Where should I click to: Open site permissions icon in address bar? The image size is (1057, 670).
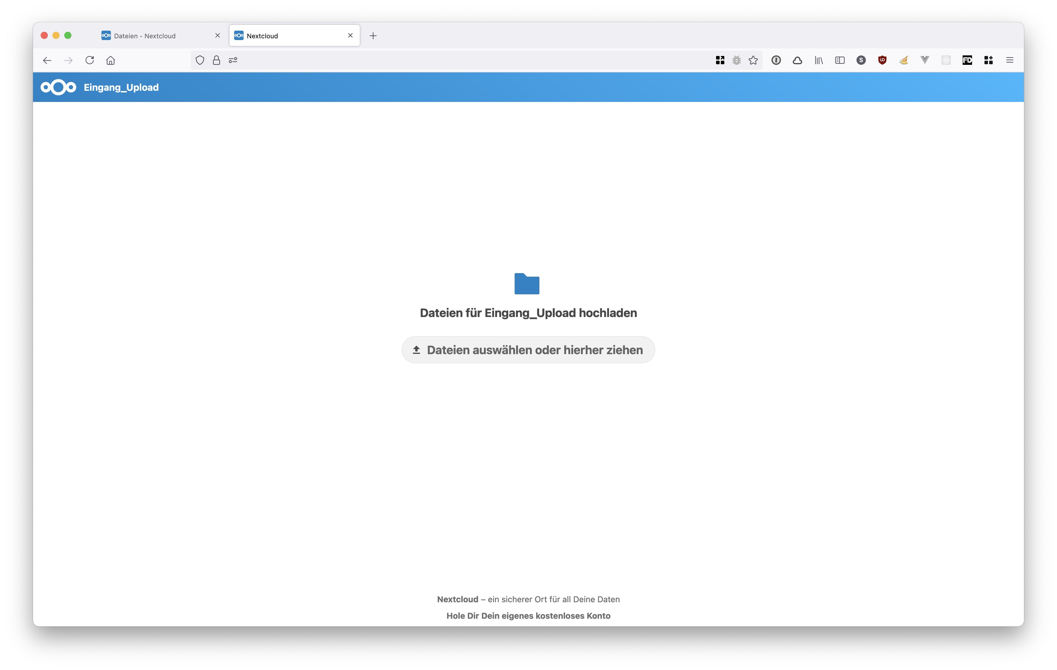coord(233,60)
